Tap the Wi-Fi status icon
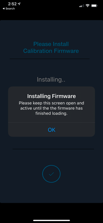 [88, 6]
